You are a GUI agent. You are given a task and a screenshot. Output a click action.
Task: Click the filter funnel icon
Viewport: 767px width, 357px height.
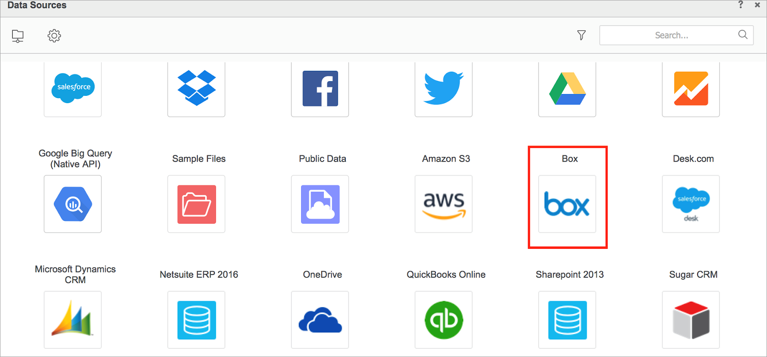tap(581, 35)
